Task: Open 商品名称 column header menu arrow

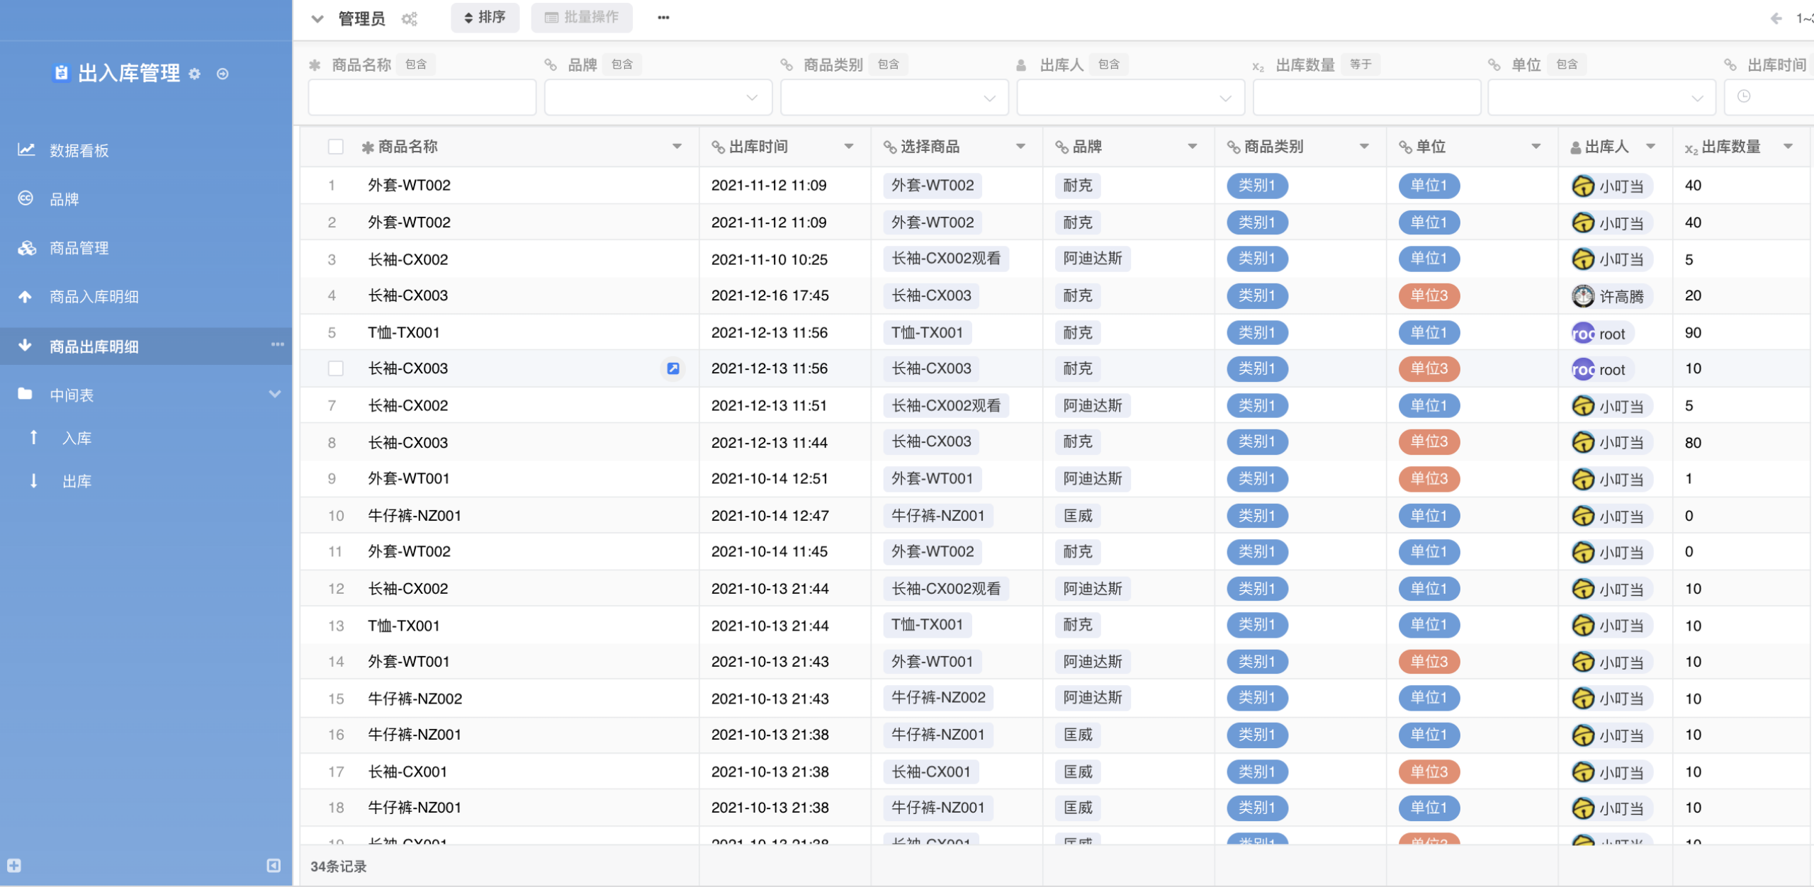Action: tap(677, 147)
